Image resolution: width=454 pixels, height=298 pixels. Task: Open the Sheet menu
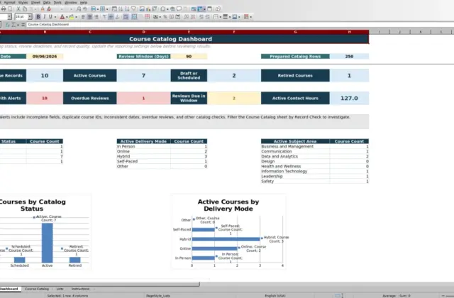35,2
